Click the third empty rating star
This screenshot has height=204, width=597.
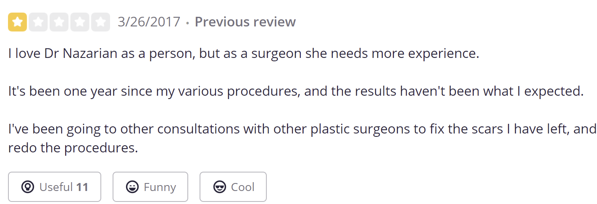click(59, 22)
